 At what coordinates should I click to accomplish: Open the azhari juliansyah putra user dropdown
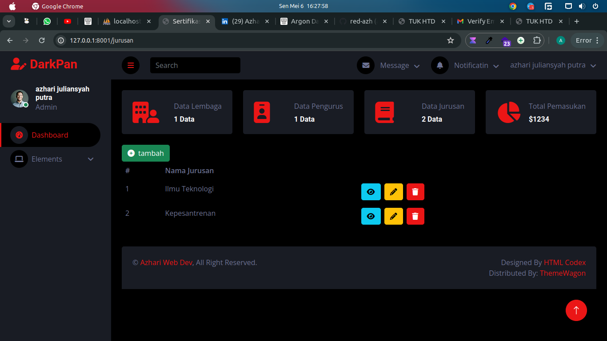(x=553, y=65)
